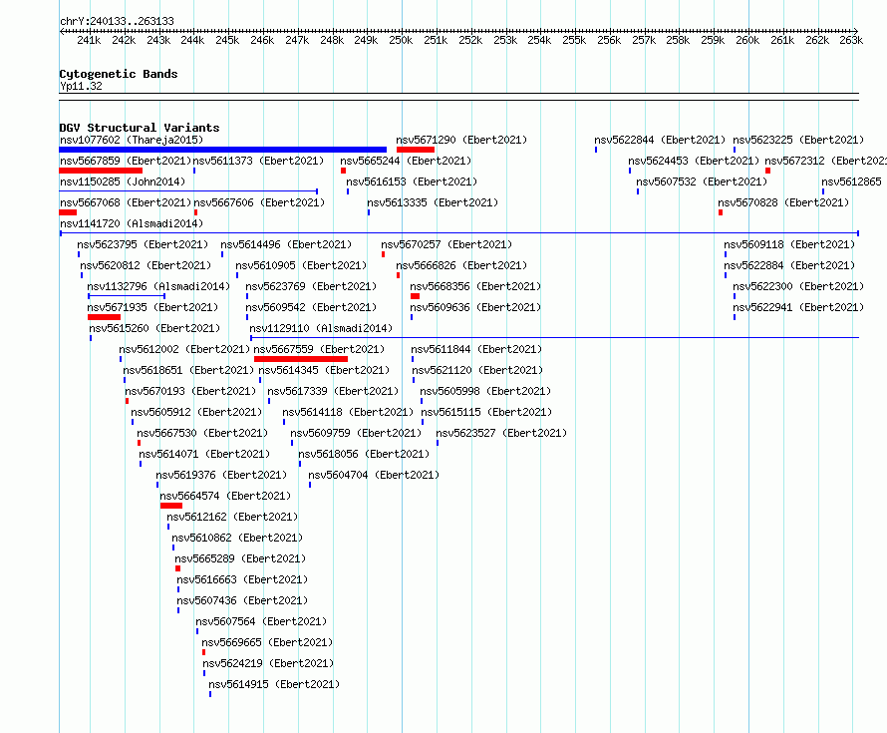Open nsv1077602 (Thareja2015) label

132,140
